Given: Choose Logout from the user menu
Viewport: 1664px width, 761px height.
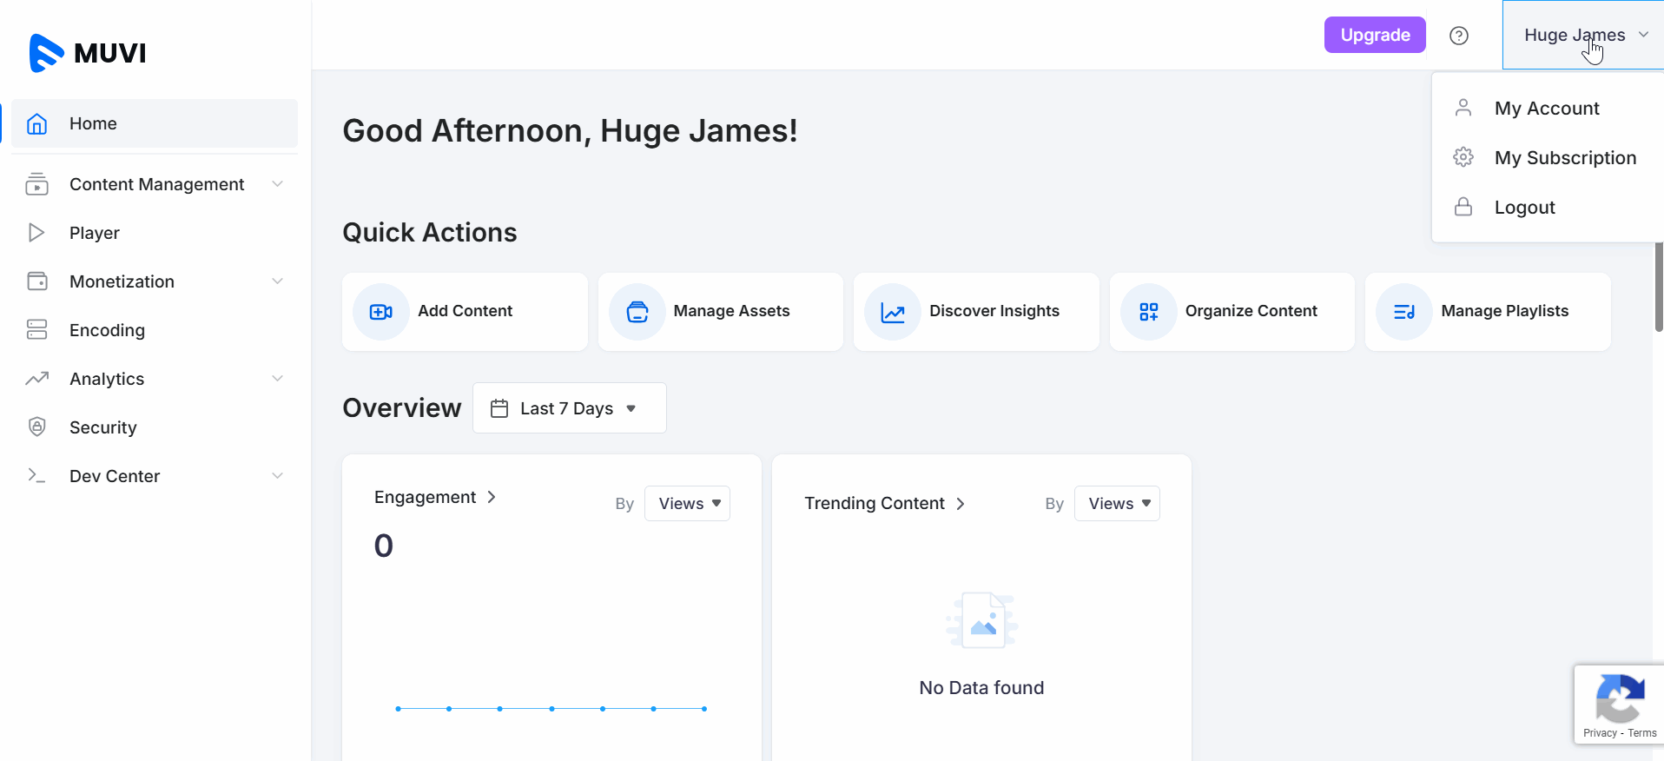Looking at the screenshot, I should (1524, 208).
